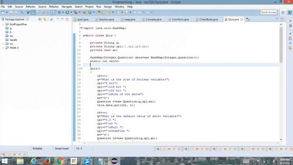Open Google Chrome from the taskbar
The image size is (293, 165).
60,161
